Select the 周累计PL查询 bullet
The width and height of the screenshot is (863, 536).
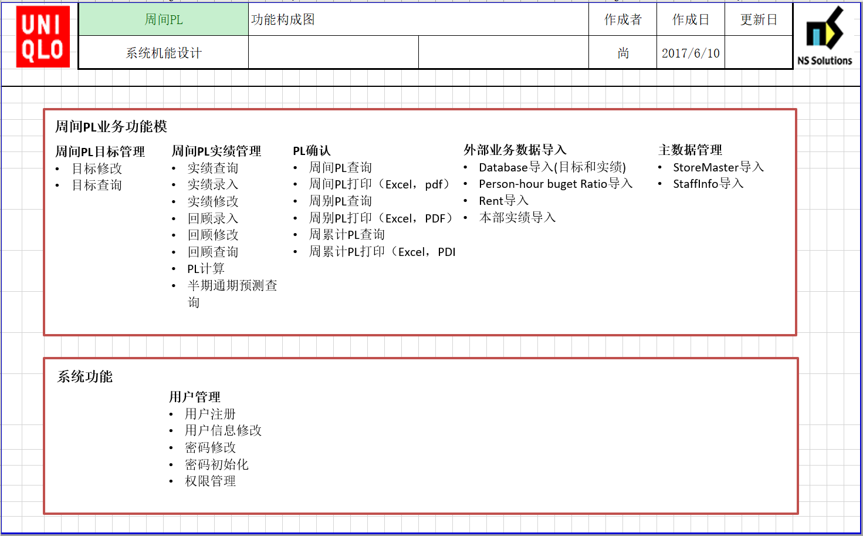tap(347, 234)
